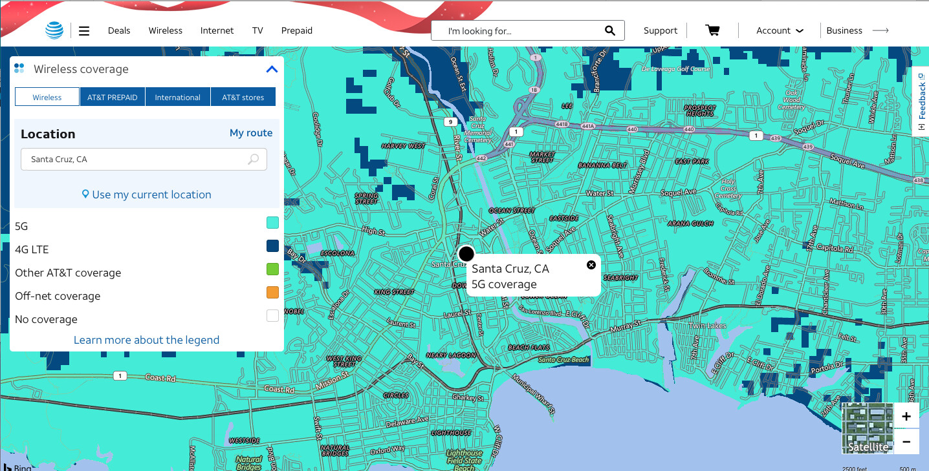Click the No coverage white swatch
929x471 pixels.
(x=272, y=316)
